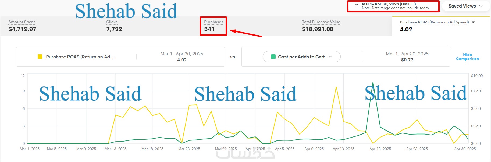
Task: Open the Saved Views dropdown
Action: (x=465, y=6)
